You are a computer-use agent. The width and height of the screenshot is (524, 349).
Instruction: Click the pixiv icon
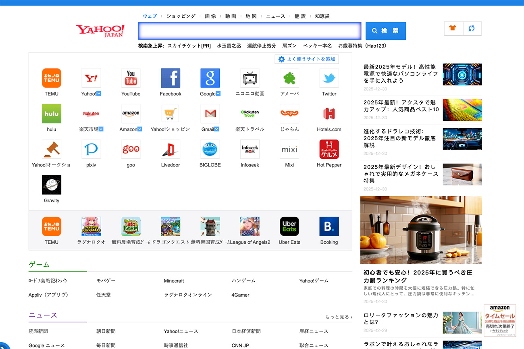pyautogui.click(x=91, y=150)
